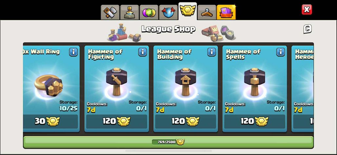Select the shield tab
This screenshot has width=337, height=155.
(x=168, y=12)
